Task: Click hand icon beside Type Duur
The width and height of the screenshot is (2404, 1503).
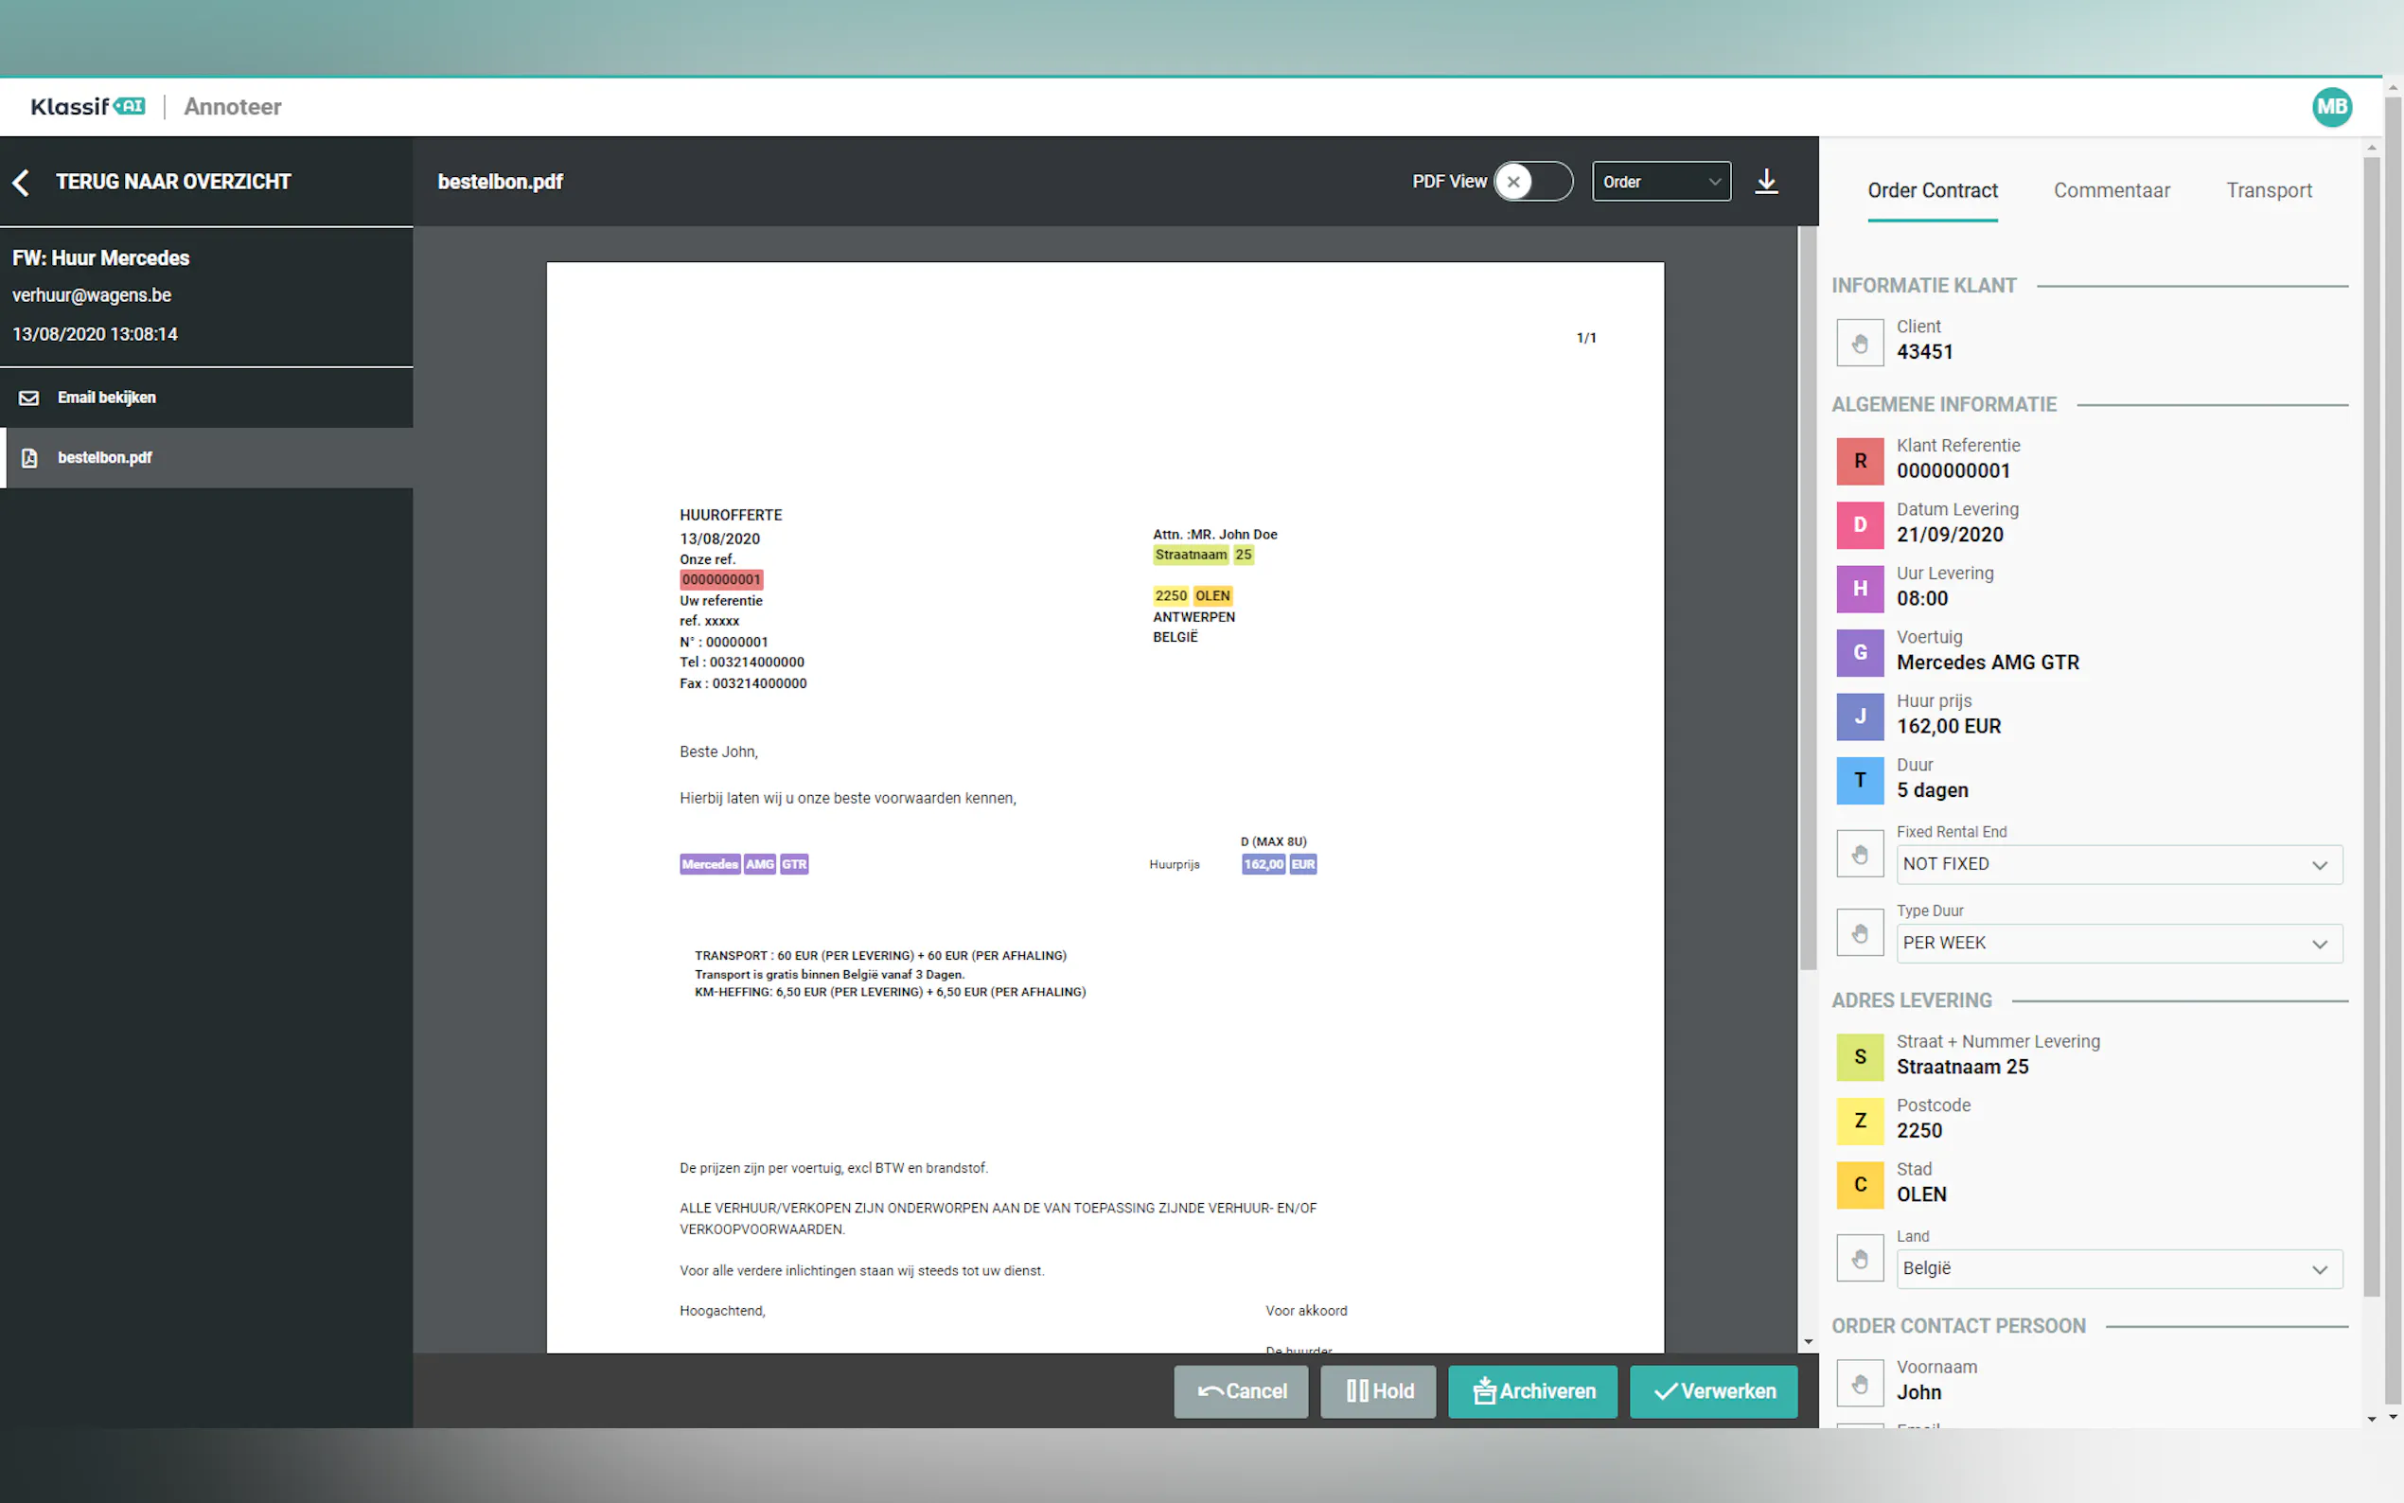Action: tap(1860, 932)
